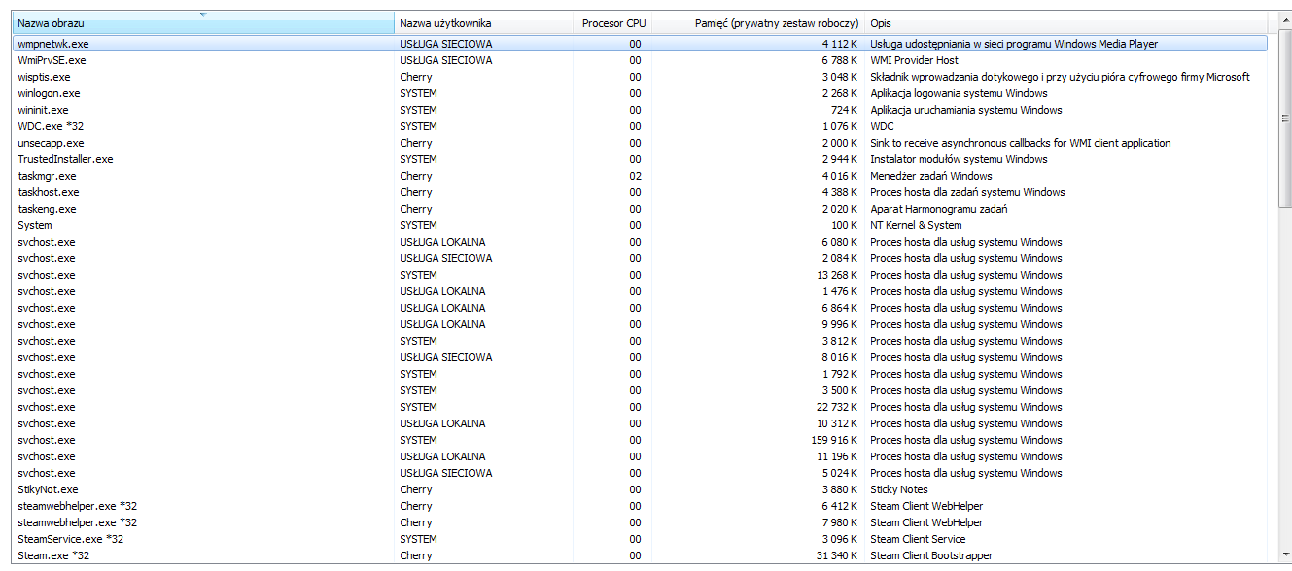
Task: Click the Nazwa użytkownika column header
Action: coord(445,23)
